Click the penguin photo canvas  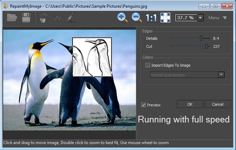(x=70, y=80)
